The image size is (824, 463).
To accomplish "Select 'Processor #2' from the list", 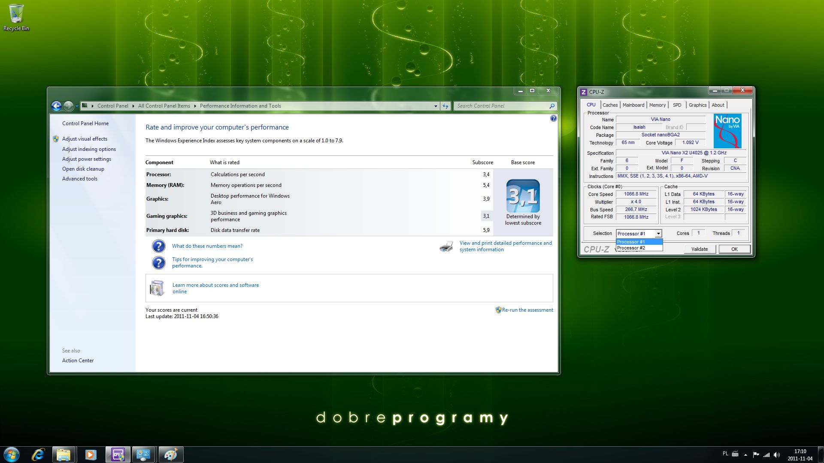I will [x=639, y=248].
